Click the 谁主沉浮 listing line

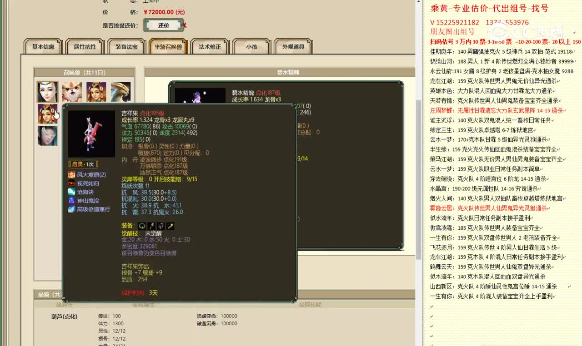(x=492, y=120)
